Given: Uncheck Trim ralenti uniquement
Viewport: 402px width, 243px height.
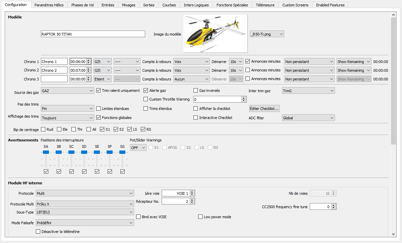Looking at the screenshot, I should point(99,90).
